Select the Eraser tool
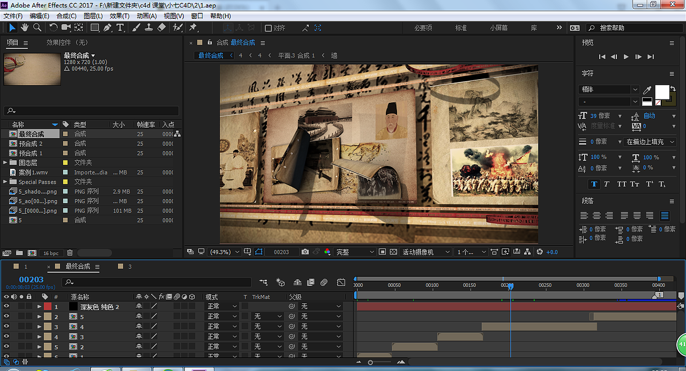The height and width of the screenshot is (371, 686). pyautogui.click(x=162, y=27)
